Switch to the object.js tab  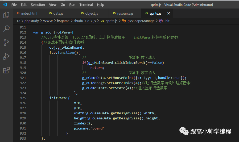[x=89, y=13]
